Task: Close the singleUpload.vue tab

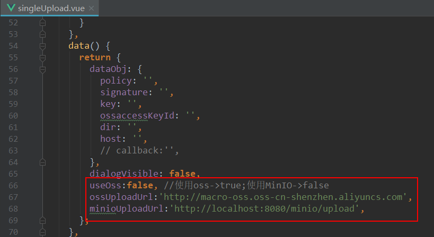Action: coord(91,8)
